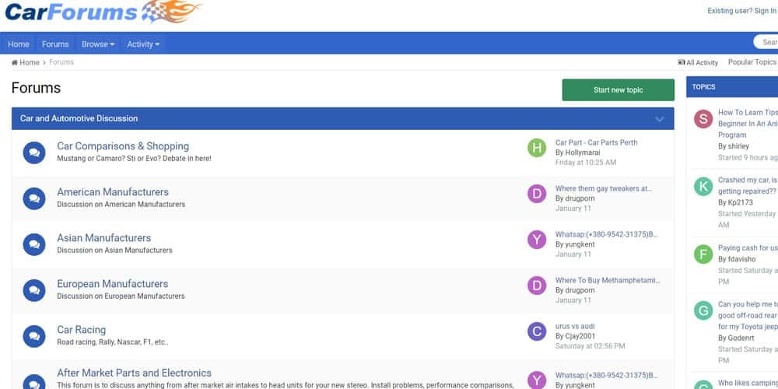Click Home text in breadcrumb
This screenshot has height=389, width=778.
pos(30,62)
